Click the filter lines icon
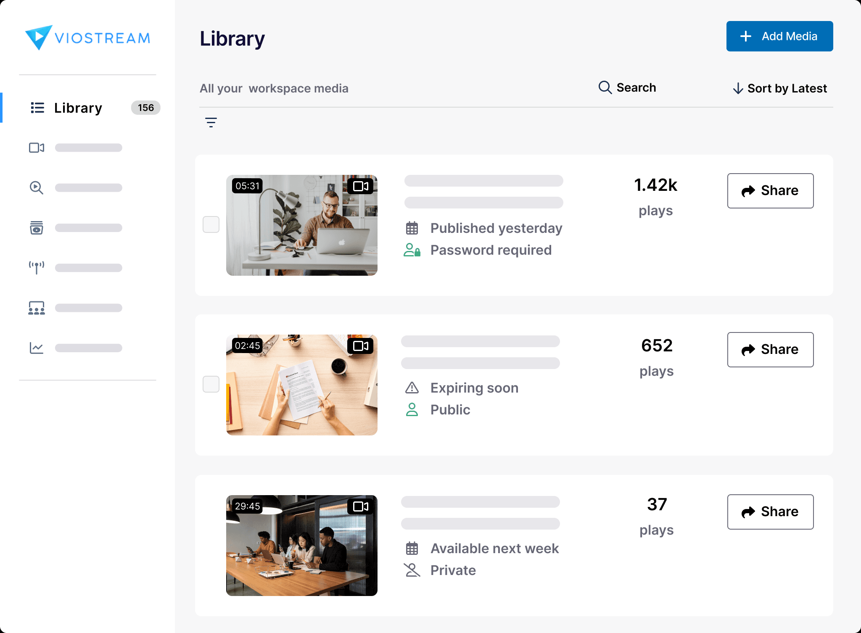 [211, 122]
